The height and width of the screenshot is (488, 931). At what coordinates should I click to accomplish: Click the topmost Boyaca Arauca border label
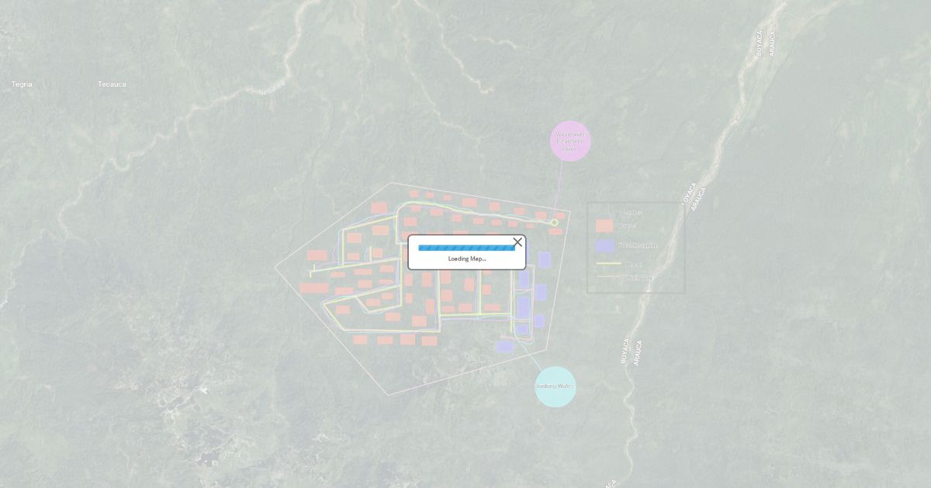point(765,43)
